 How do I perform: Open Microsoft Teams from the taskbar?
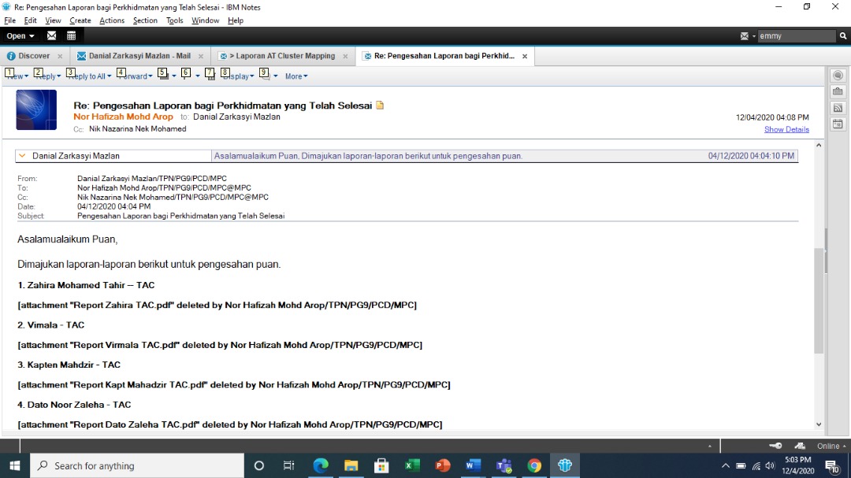click(x=504, y=465)
